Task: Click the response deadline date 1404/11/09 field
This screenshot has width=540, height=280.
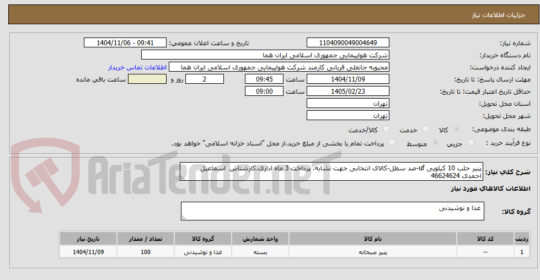Action: (348, 79)
